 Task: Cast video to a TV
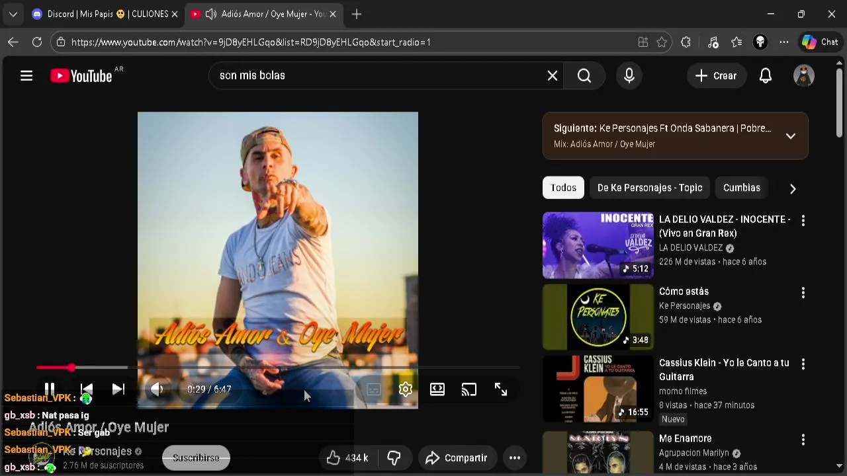469,389
